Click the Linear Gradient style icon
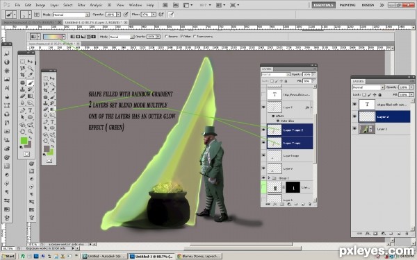 tap(72, 37)
